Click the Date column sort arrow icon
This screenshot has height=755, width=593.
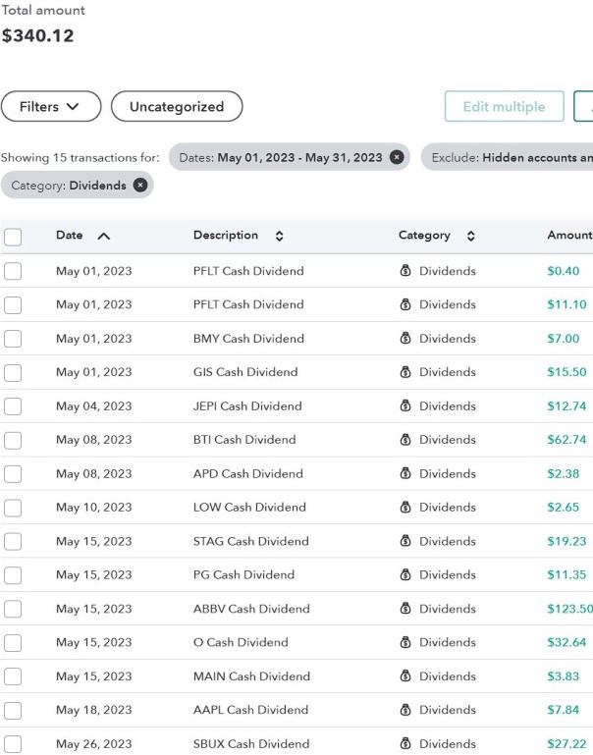pos(104,236)
